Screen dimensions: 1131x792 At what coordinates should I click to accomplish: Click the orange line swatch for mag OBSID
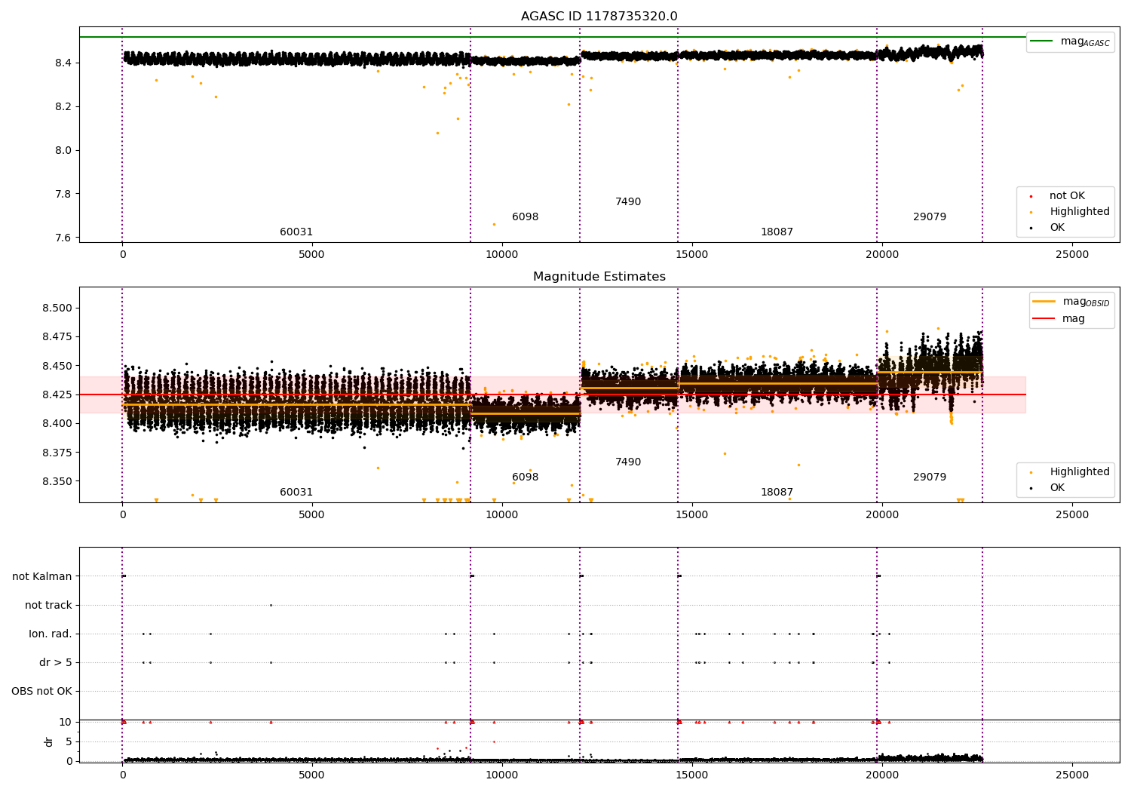[x=1044, y=302]
